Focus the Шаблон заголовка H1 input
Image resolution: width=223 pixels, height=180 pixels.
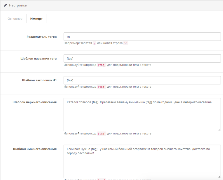(142, 80)
